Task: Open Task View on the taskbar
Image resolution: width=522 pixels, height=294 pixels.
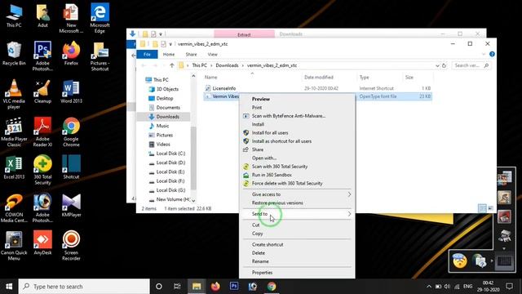Action: tap(177, 287)
